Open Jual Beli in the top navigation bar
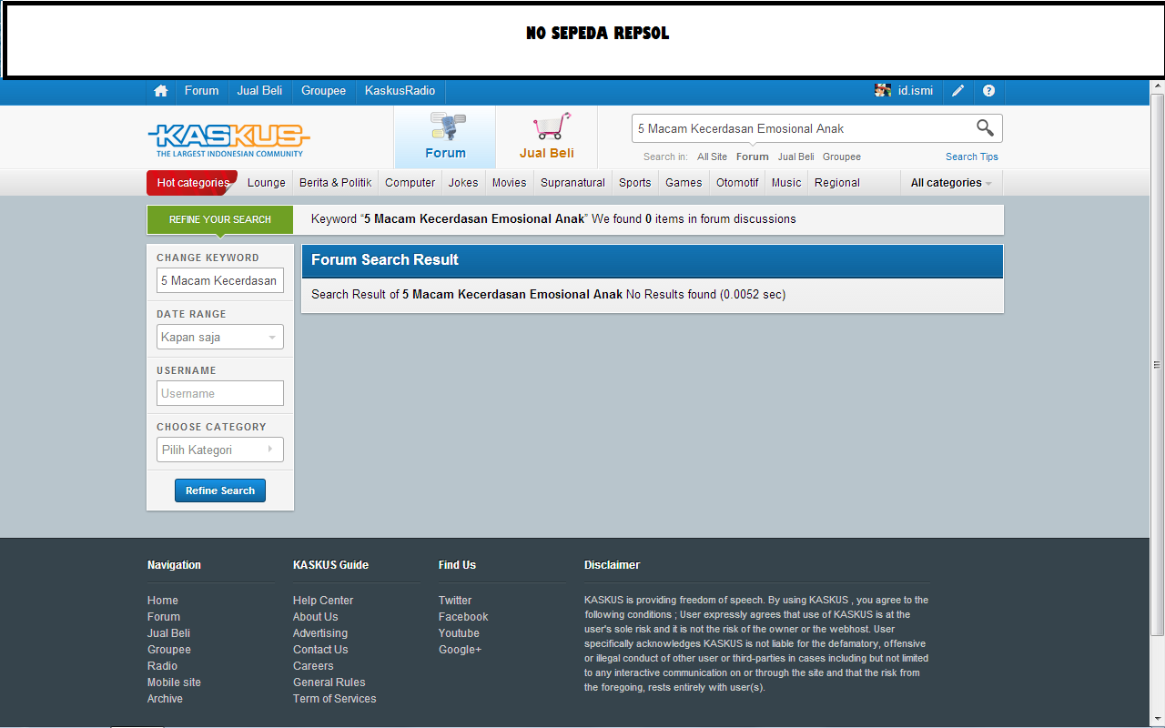 coord(259,91)
